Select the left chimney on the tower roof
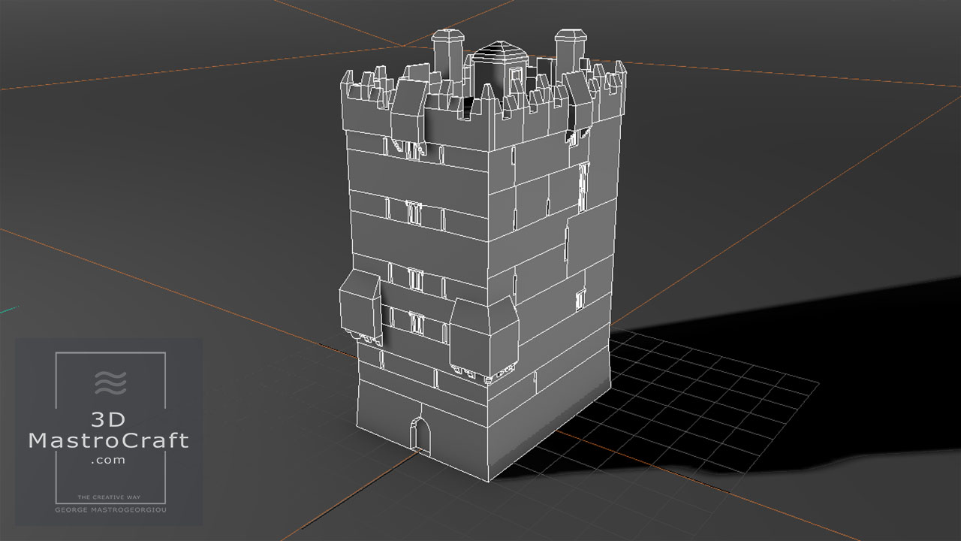Screen dimensions: 961x541 (x=449, y=51)
